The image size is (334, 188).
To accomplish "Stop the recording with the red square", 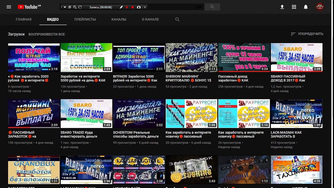I will [132, 7].
